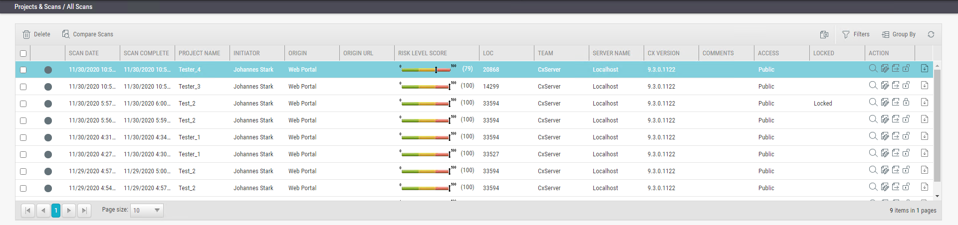Image resolution: width=958 pixels, height=225 pixels.
Task: Click the edit results icon in the Tester_3 row
Action: coord(885,86)
